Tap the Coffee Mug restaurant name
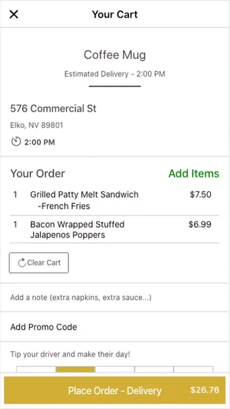Viewport: 230px width, 409px height. click(x=115, y=55)
